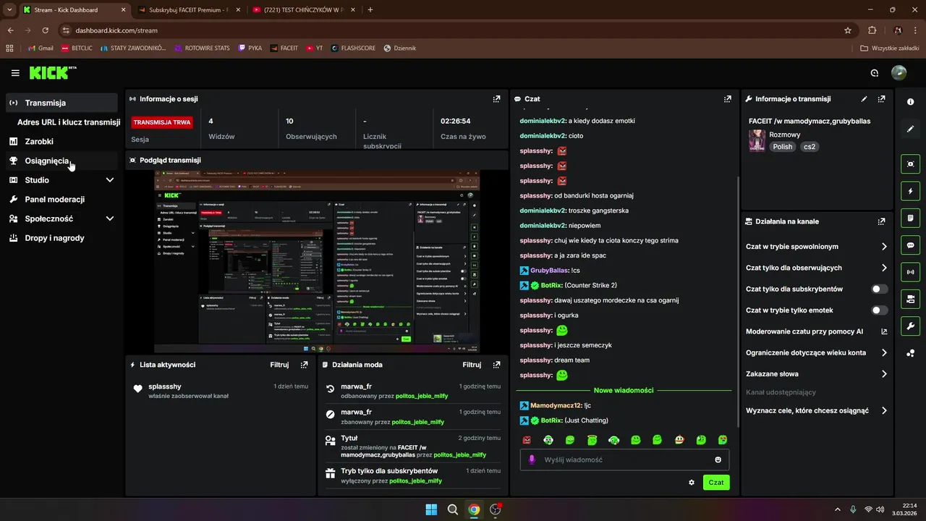This screenshot has width=926, height=521.
Task: Open Osiągnięcia in the sidebar
Action: point(61,161)
